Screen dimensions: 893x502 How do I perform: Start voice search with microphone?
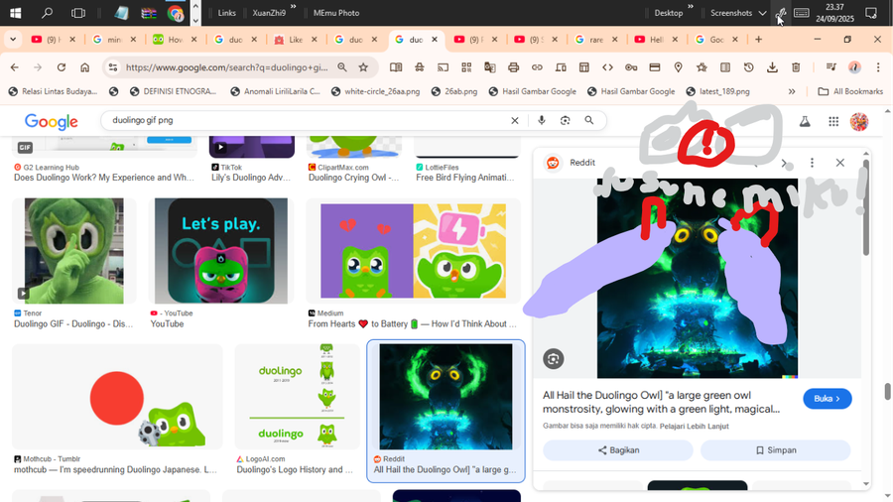pos(542,121)
